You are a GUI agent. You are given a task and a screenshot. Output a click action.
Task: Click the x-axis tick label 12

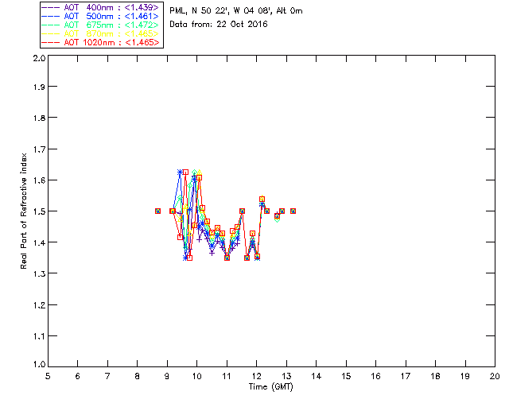256,376
